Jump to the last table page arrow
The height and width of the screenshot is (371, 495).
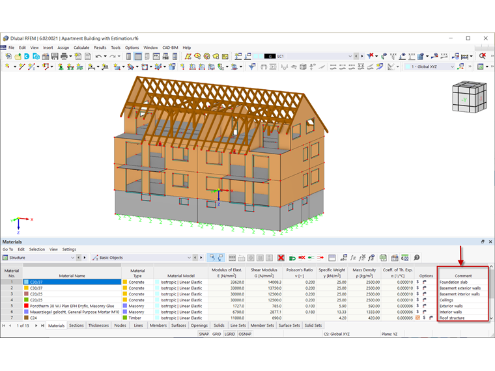pyautogui.click(x=42, y=325)
